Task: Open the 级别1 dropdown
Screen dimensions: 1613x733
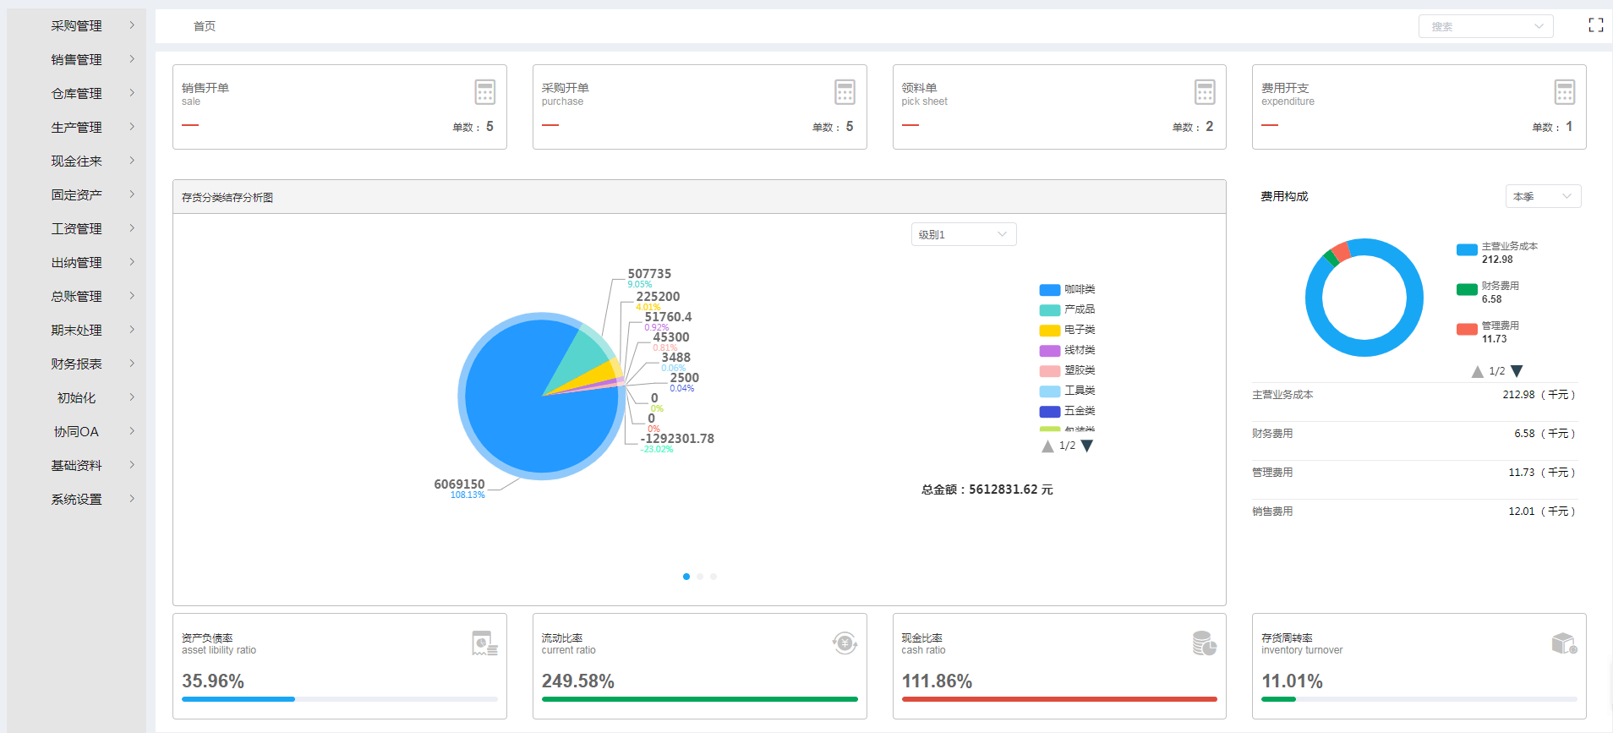Action: [x=963, y=234]
